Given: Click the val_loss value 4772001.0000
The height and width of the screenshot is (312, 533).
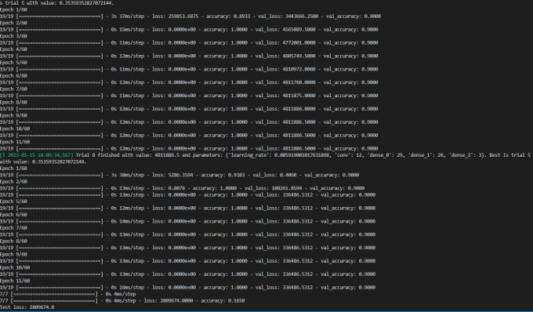Looking at the screenshot, I should pos(299,43).
